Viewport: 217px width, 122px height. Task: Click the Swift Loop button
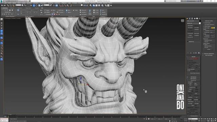[x=60, y=10]
